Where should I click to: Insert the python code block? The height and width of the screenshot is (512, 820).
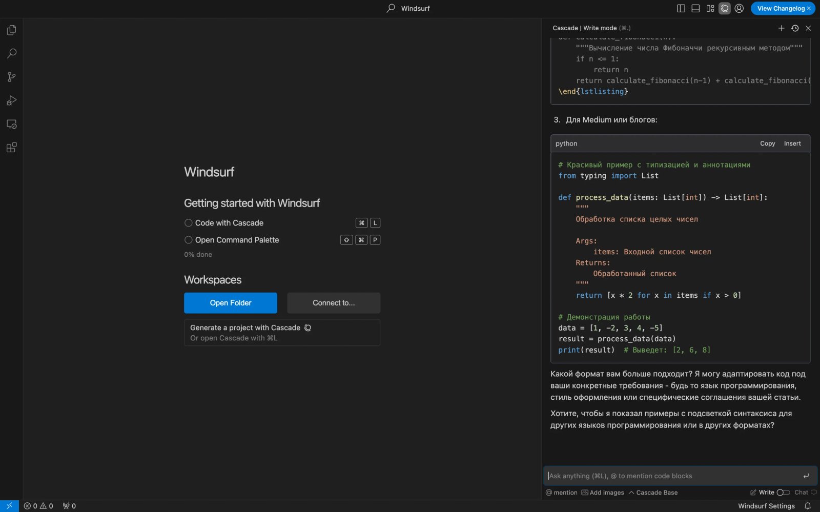pyautogui.click(x=792, y=144)
